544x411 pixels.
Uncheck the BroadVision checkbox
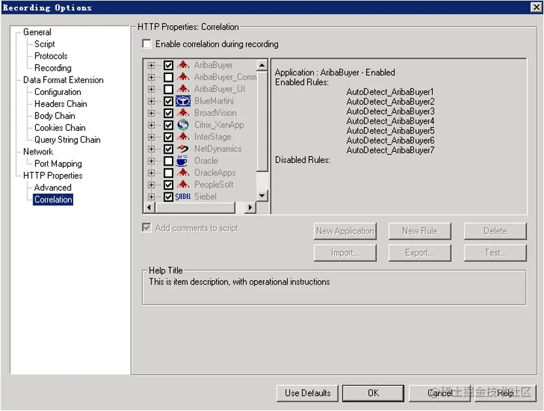point(169,113)
